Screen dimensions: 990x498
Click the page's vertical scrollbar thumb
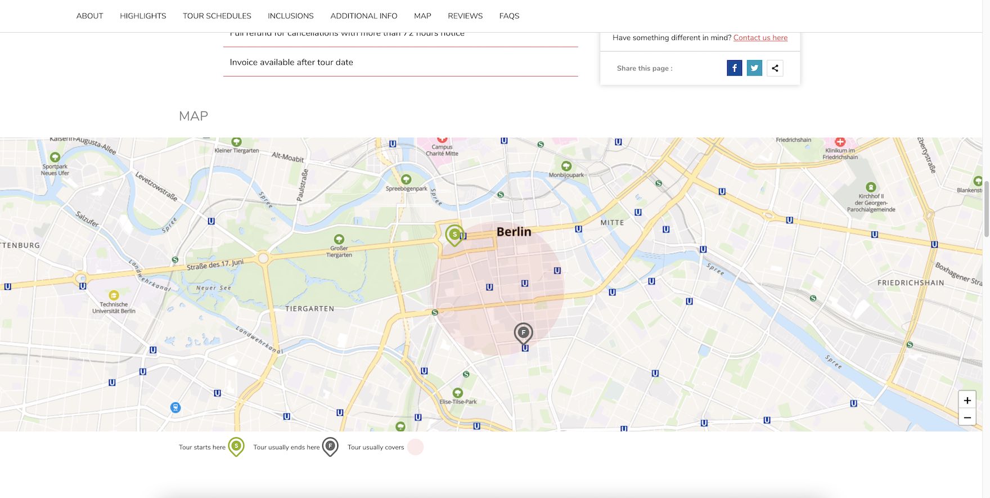pyautogui.click(x=986, y=208)
